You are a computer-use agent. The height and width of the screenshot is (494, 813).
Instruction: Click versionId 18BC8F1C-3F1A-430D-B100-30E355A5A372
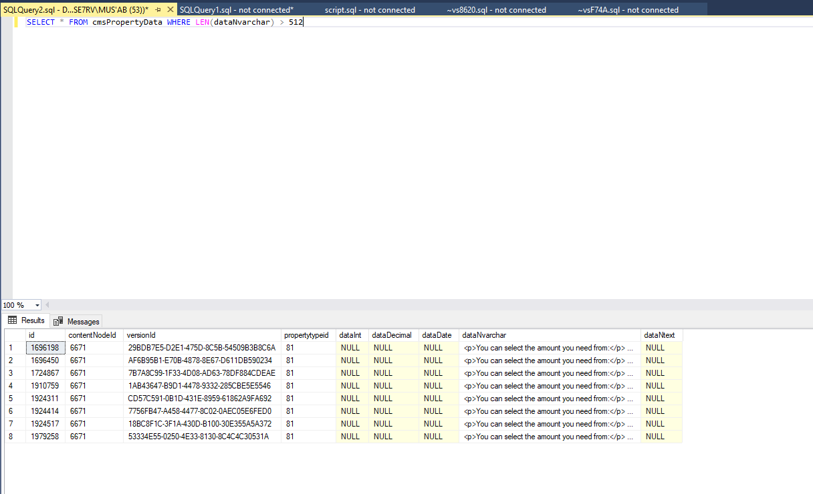click(x=203, y=424)
